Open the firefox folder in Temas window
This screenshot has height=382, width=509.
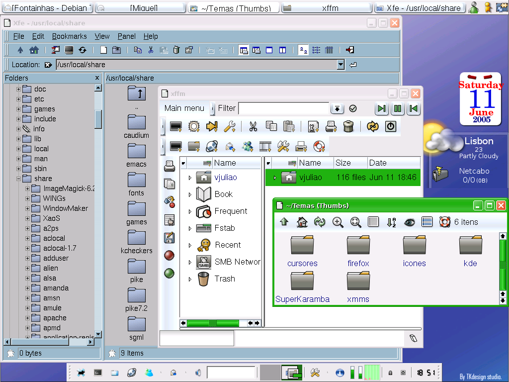pos(358,251)
